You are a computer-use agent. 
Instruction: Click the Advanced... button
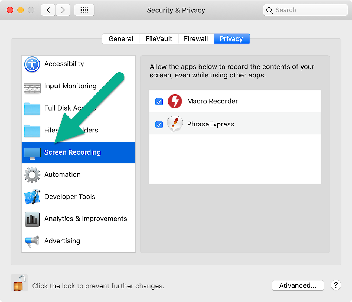[x=298, y=285]
